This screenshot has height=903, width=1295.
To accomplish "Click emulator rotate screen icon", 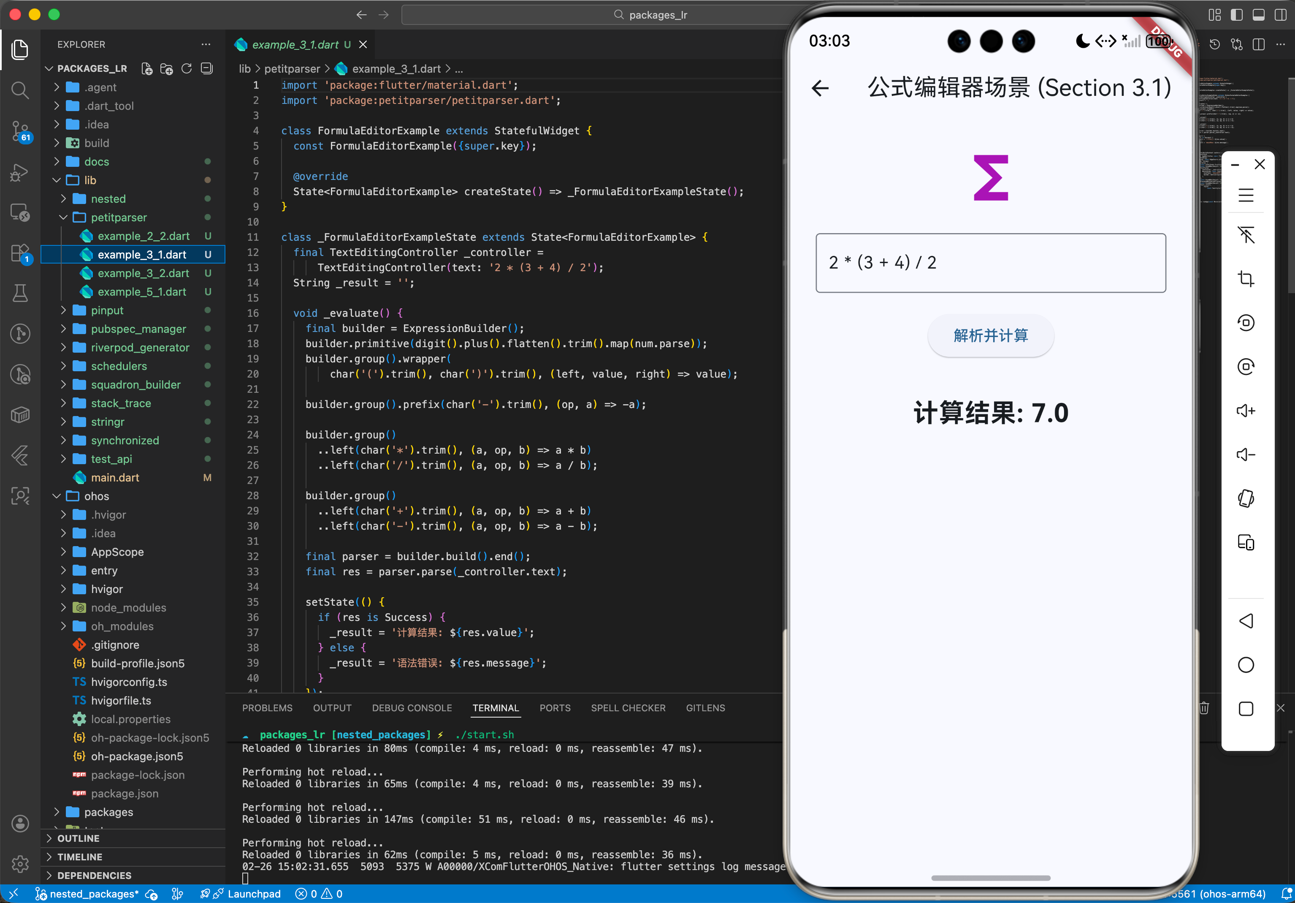I will [1246, 498].
